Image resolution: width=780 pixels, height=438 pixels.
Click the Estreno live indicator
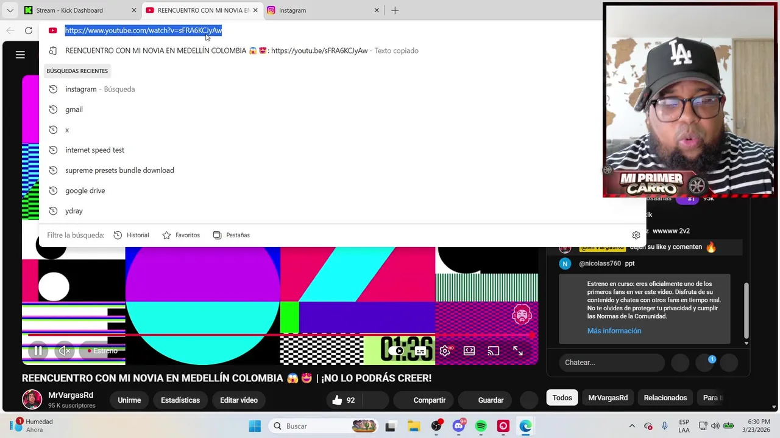click(102, 351)
